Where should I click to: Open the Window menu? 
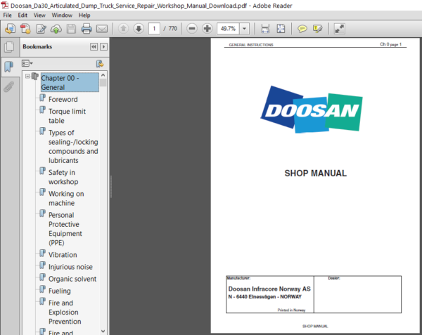click(62, 15)
